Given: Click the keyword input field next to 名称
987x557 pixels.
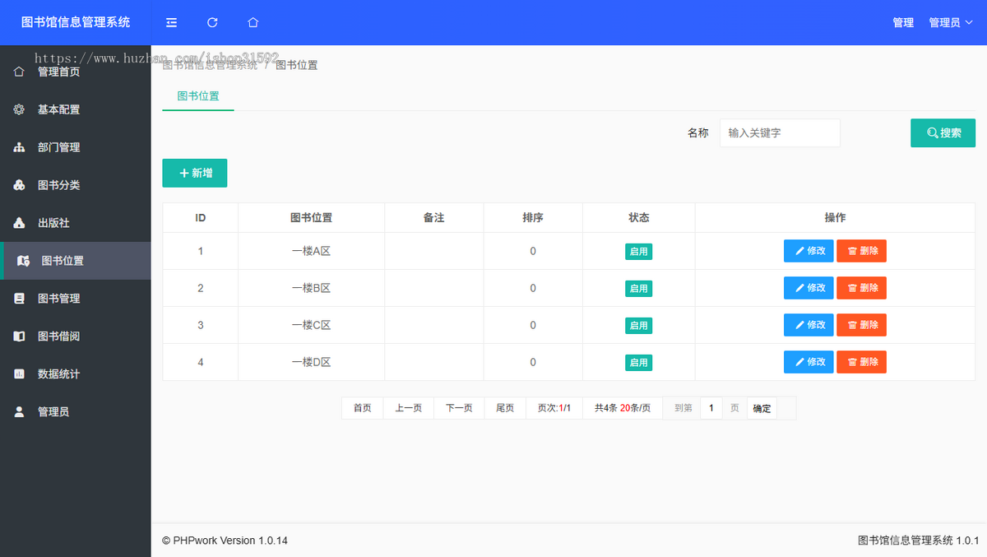Looking at the screenshot, I should point(779,132).
